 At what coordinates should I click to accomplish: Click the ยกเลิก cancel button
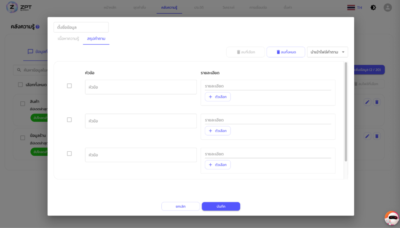(x=180, y=206)
